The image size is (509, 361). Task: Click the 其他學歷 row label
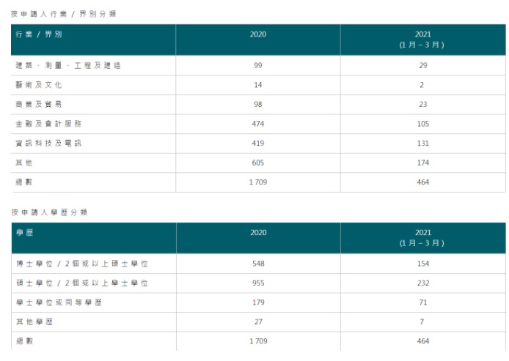point(34,322)
